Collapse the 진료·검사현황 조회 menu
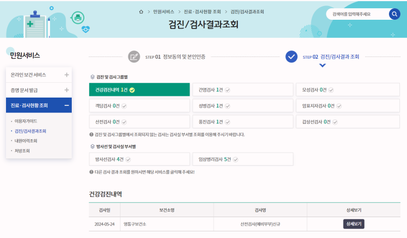Screen dimensions: 407x238 (39, 105)
